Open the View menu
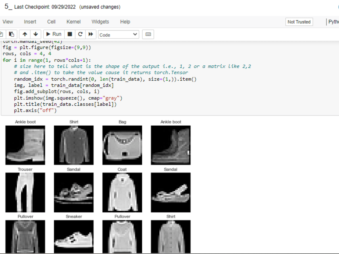Viewport: 339px width, 254px height. pos(8,22)
